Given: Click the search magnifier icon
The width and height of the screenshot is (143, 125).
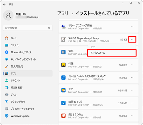Looking at the screenshot, I should point(49,28).
